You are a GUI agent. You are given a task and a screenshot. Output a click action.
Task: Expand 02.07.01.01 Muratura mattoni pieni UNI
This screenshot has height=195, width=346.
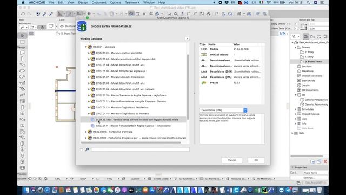point(89,53)
